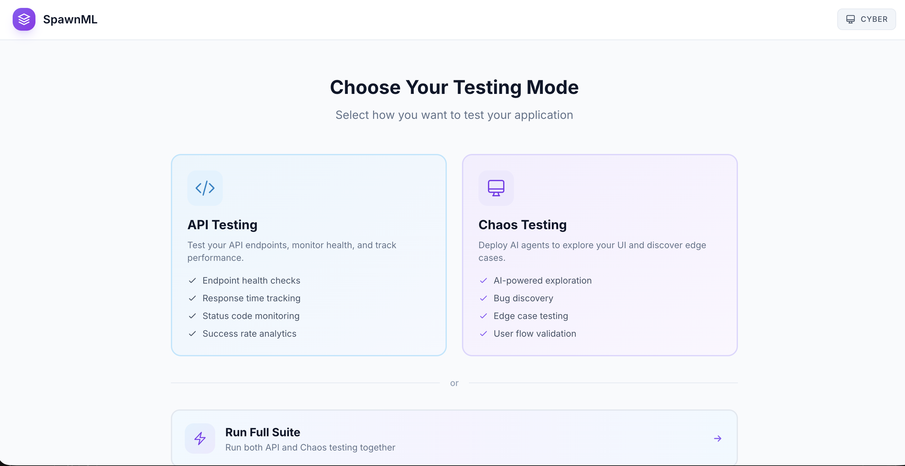This screenshot has height=466, width=905.
Task: Click the Bug discovery feature item
Action: [523, 298]
